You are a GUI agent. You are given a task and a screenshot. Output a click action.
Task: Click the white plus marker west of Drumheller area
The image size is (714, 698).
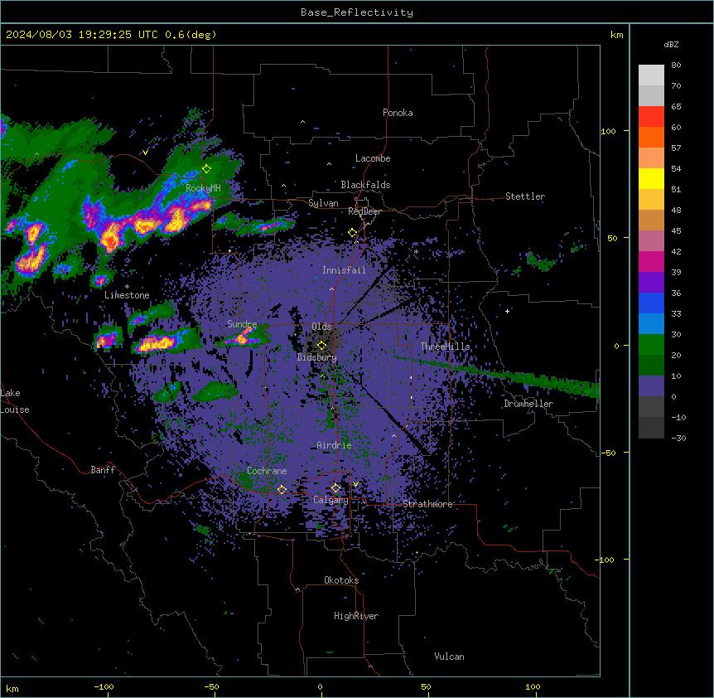(507, 311)
